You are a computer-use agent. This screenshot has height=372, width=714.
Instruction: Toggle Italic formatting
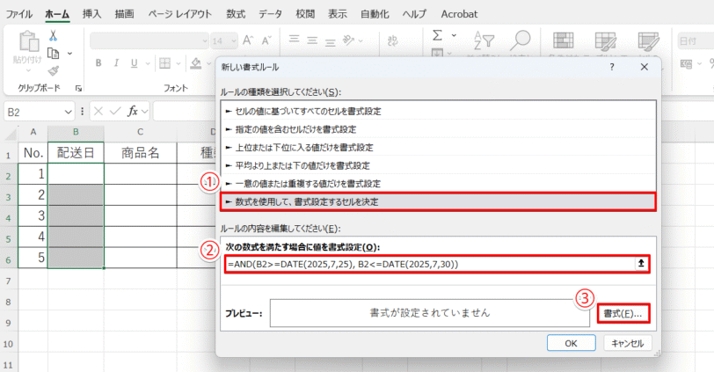[116, 63]
